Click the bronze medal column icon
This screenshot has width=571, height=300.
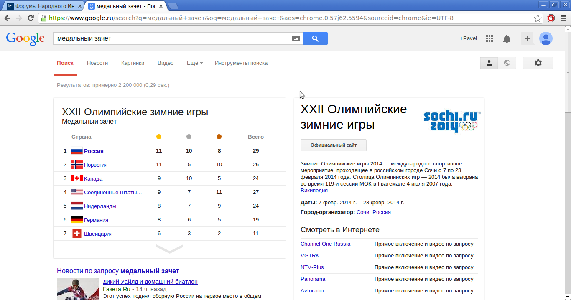coord(219,137)
